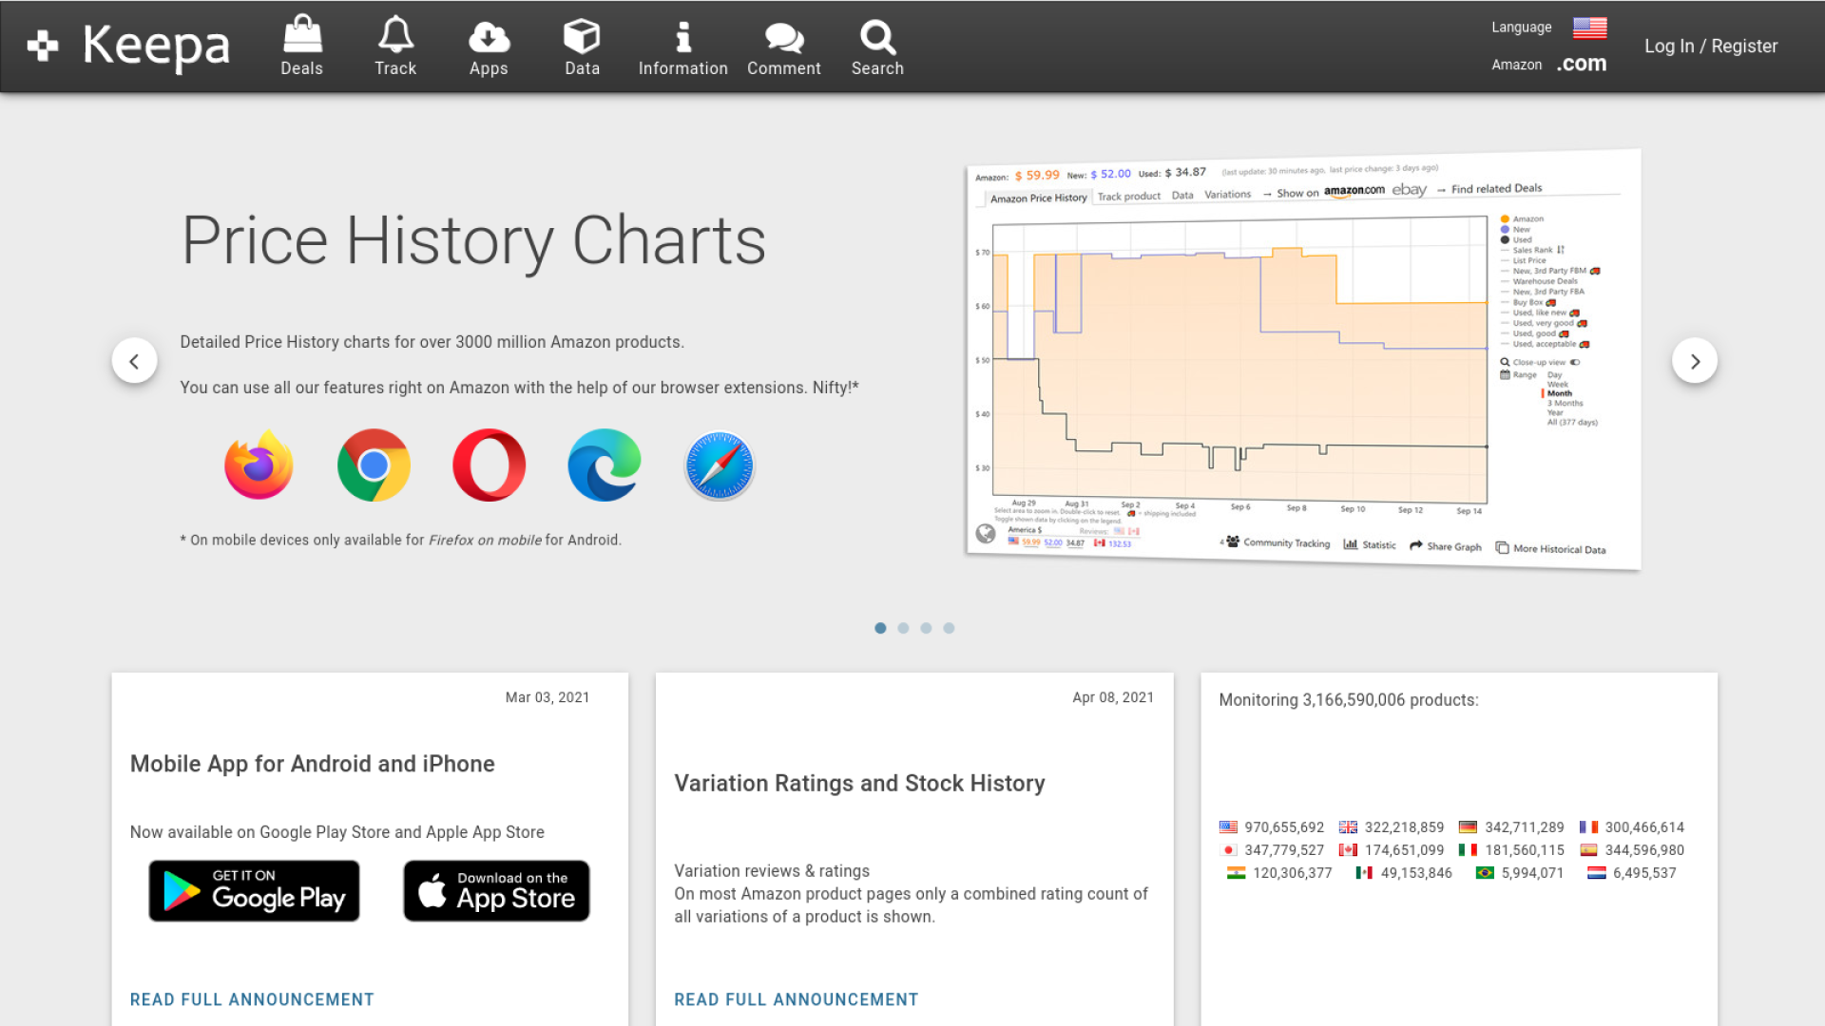Click the Track bell icon
This screenshot has height=1026, width=1825.
[x=394, y=36]
